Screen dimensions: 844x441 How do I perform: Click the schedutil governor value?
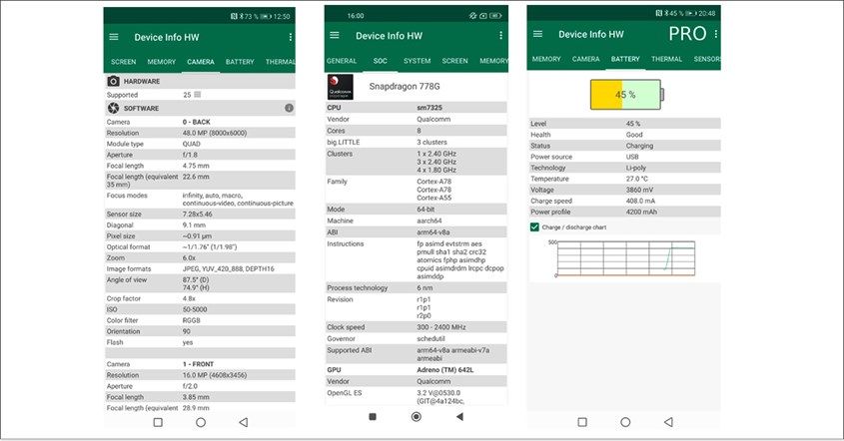[430, 339]
